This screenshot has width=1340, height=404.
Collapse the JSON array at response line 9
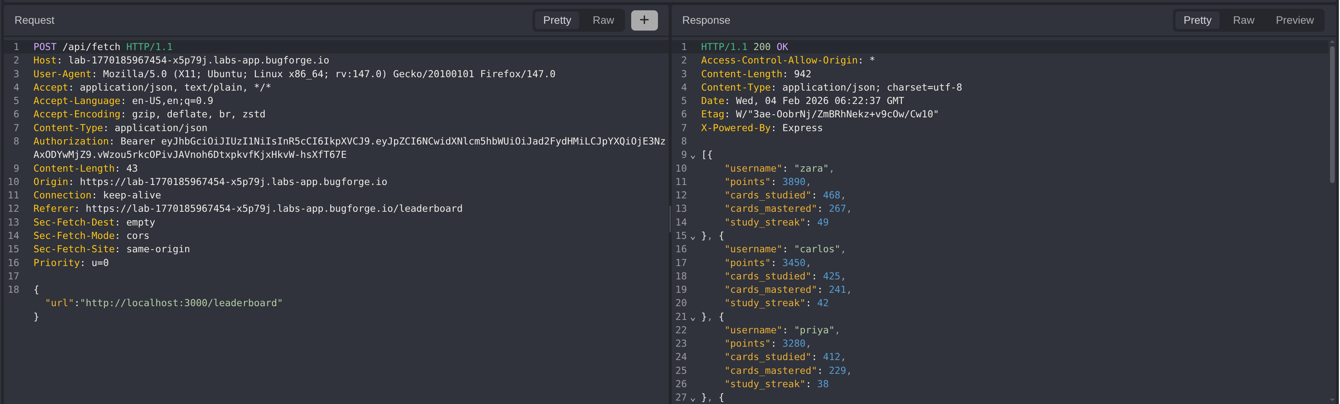693,156
